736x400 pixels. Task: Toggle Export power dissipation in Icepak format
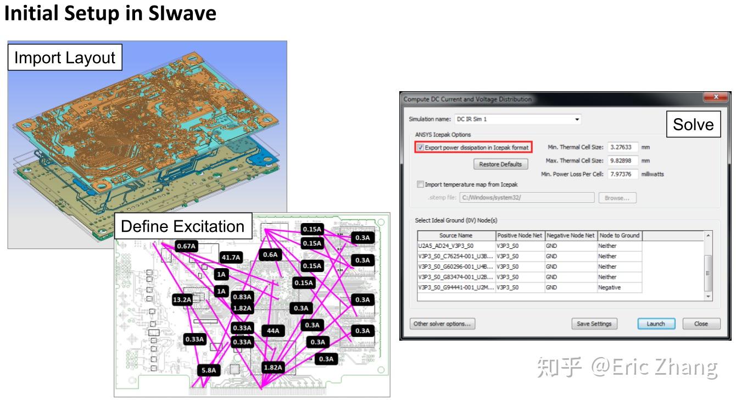421,148
